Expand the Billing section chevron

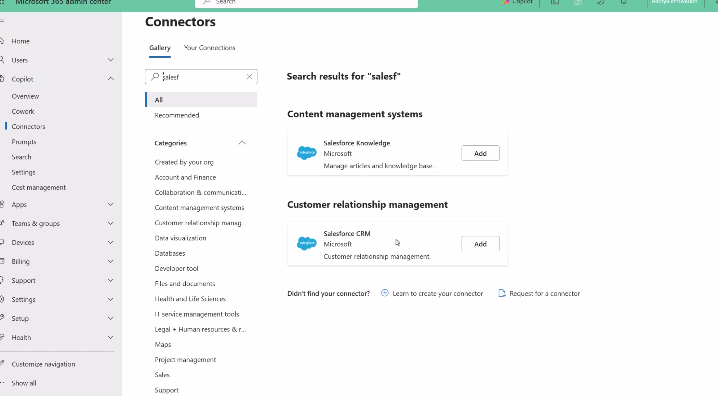pos(110,261)
